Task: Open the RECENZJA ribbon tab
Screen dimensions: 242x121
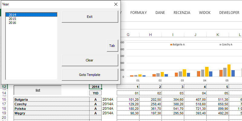Action: [182, 13]
